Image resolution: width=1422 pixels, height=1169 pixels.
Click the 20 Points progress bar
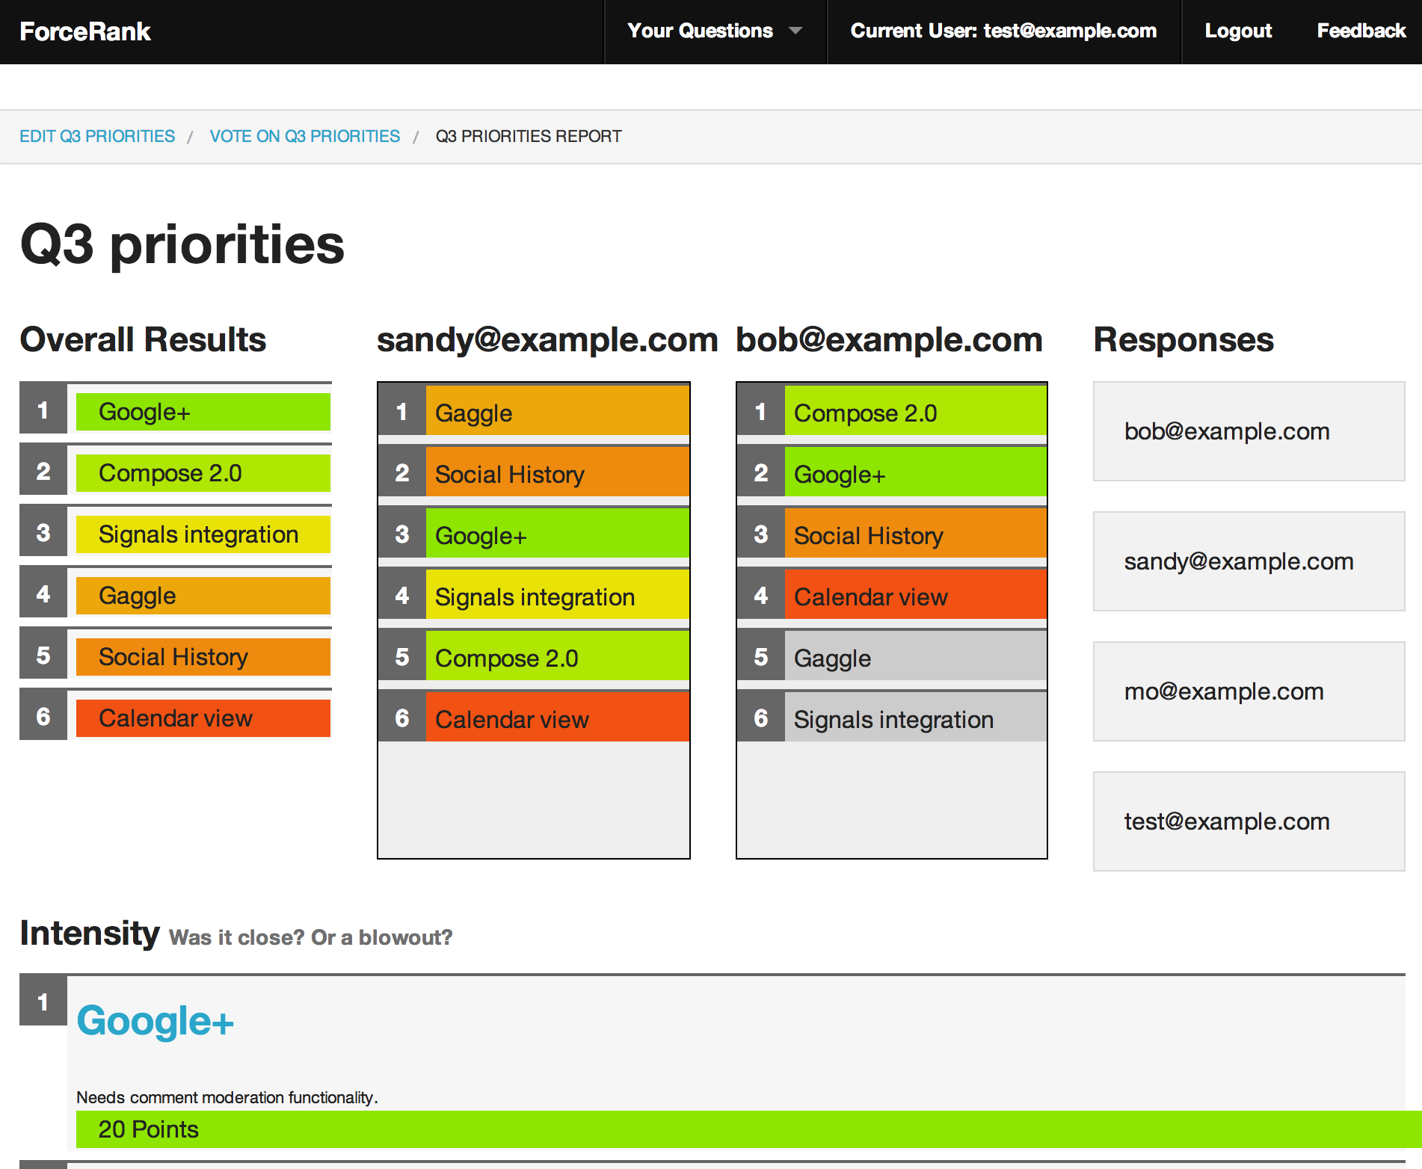pyautogui.click(x=710, y=1130)
